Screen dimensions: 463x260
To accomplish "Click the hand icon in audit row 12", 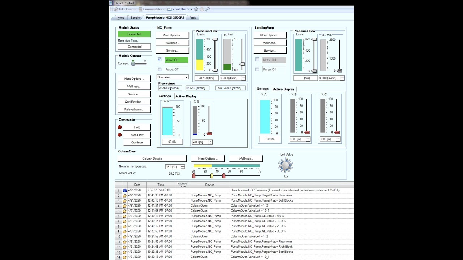I will pyautogui.click(x=125, y=247).
